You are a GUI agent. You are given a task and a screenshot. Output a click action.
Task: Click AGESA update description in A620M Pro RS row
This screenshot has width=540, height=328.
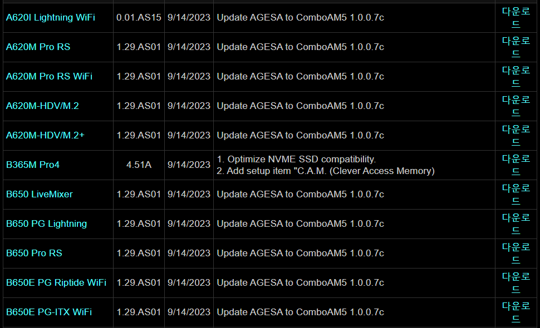300,47
